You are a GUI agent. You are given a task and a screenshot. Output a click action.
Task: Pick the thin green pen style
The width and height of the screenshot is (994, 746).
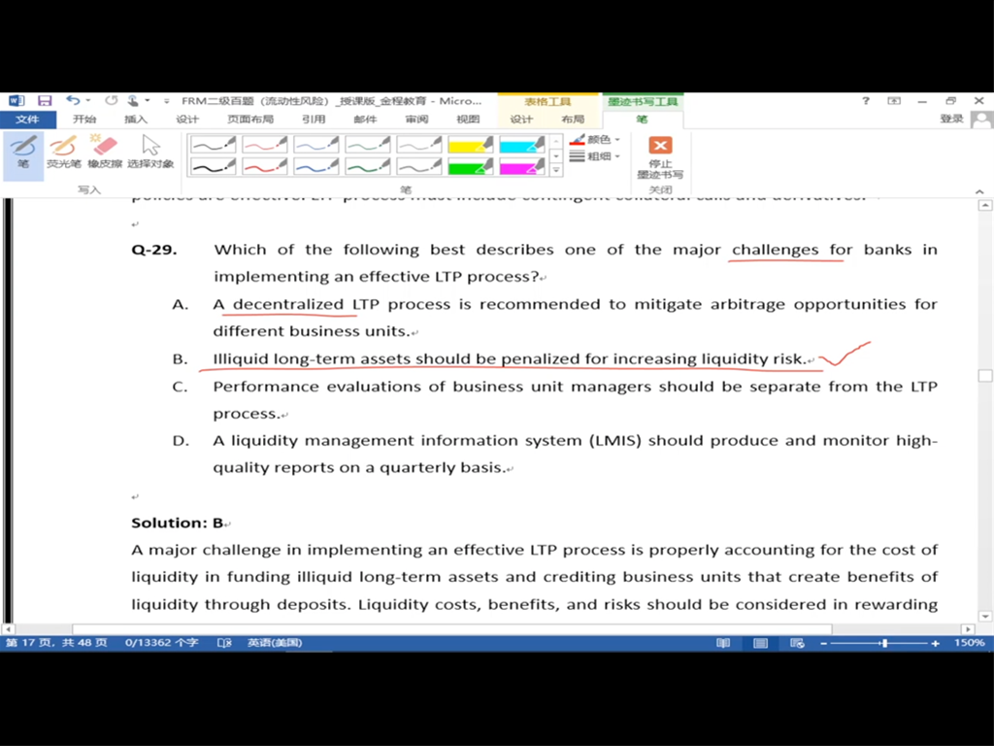pyautogui.click(x=368, y=145)
